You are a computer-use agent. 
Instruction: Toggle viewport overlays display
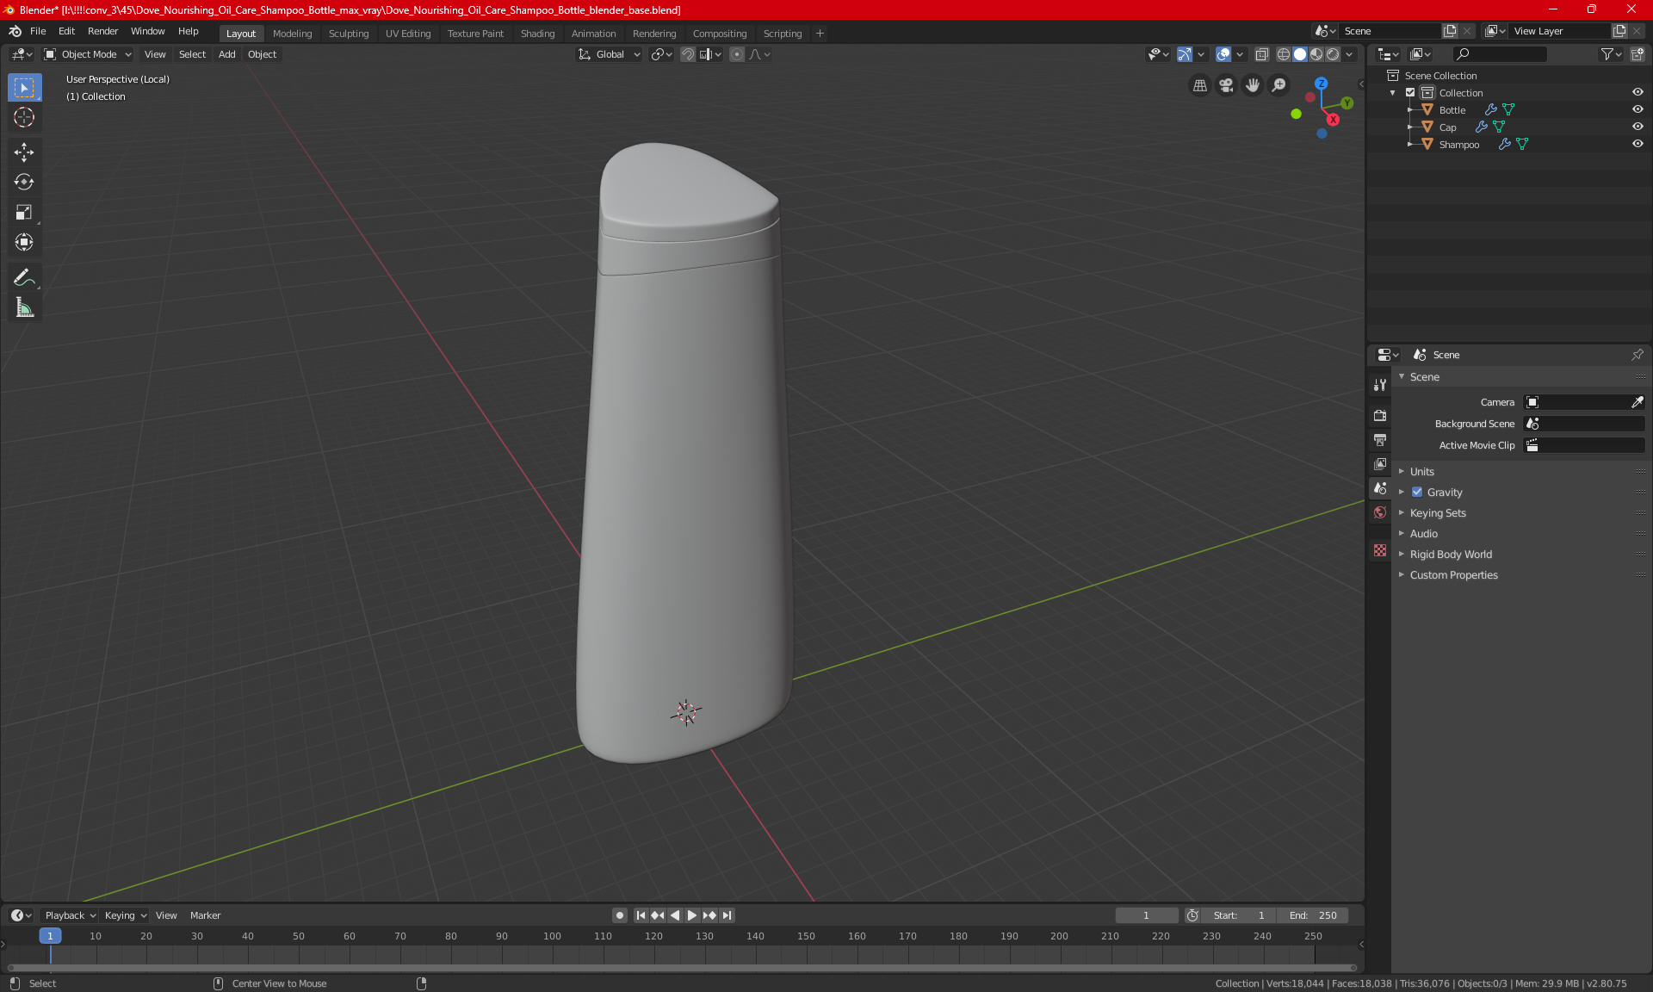click(1223, 54)
